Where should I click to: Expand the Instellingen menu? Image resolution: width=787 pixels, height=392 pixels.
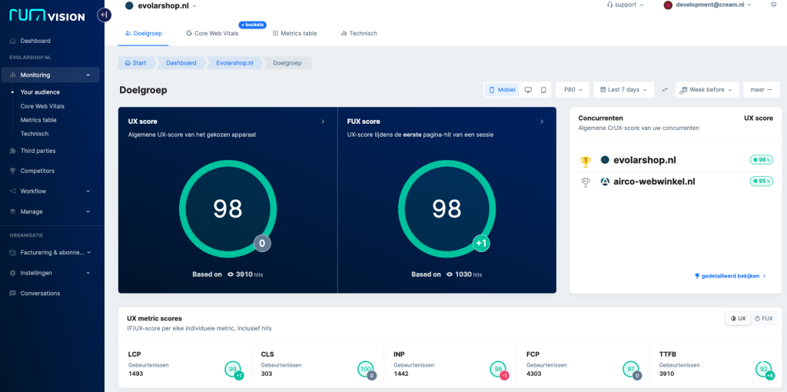coord(50,273)
